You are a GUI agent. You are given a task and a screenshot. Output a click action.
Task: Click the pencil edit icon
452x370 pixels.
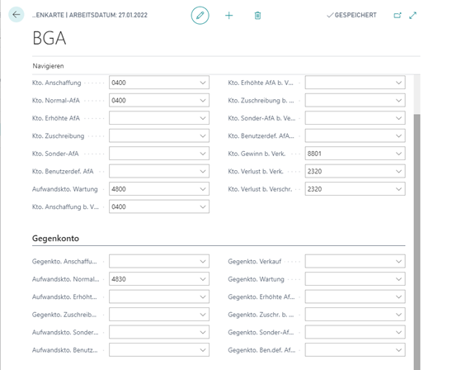point(200,16)
